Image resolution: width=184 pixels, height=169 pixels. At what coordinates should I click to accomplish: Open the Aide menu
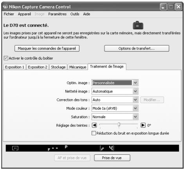tap(87, 14)
